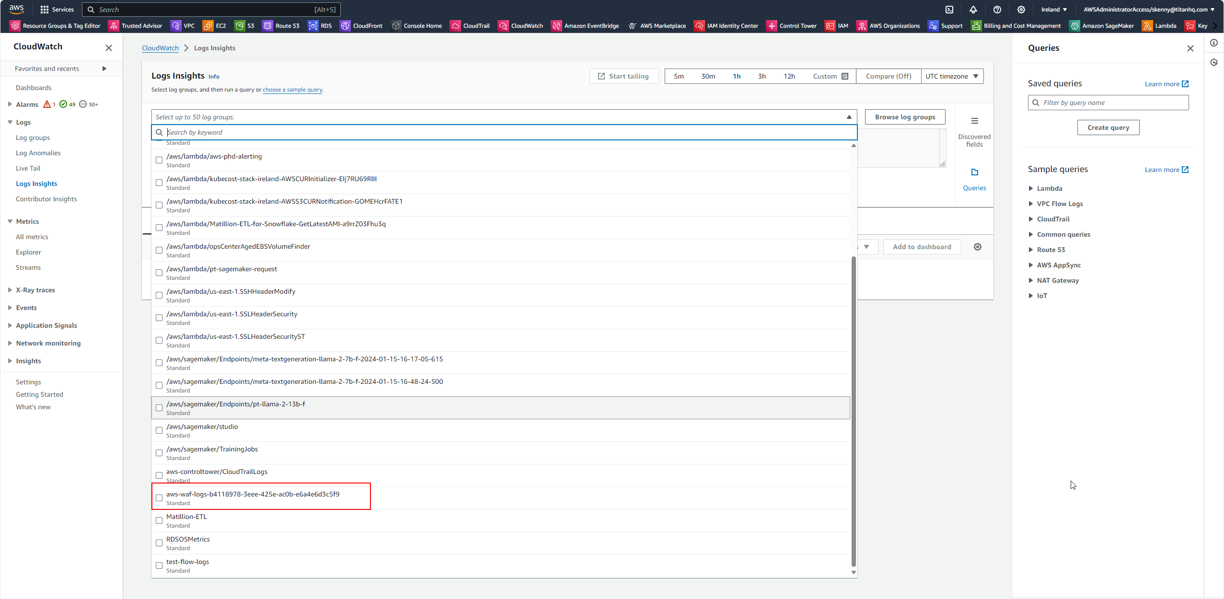Open the CloudTrail shortcut icon
Viewport: 1224px width, 599px height.
[455, 26]
